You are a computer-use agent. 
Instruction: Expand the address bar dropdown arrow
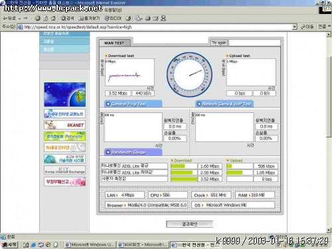tap(294, 27)
